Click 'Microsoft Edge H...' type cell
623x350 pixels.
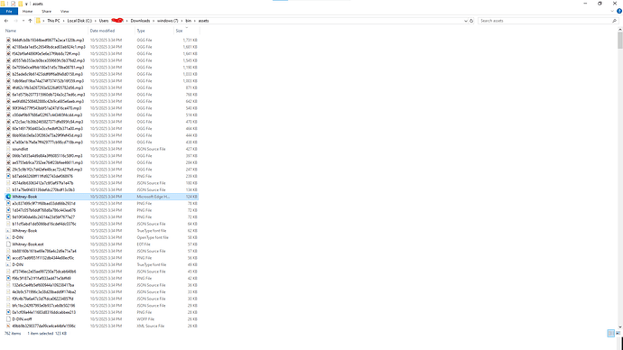153,197
